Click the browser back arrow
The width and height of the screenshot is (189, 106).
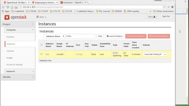(3, 7)
